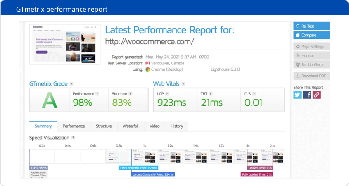Click the filmstrip frame at 1.2s
Viewport: 349px width, 186px height.
coord(170,156)
